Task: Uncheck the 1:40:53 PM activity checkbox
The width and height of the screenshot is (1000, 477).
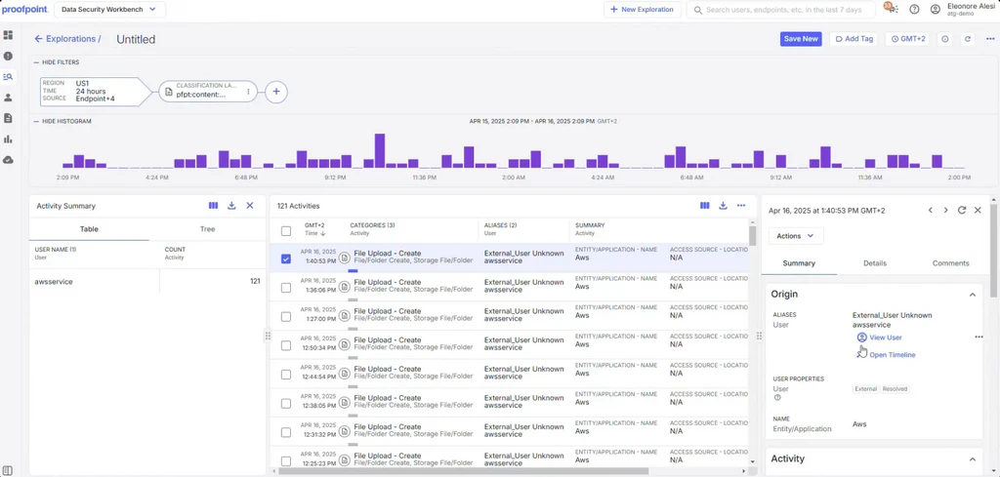Action: tap(286, 258)
